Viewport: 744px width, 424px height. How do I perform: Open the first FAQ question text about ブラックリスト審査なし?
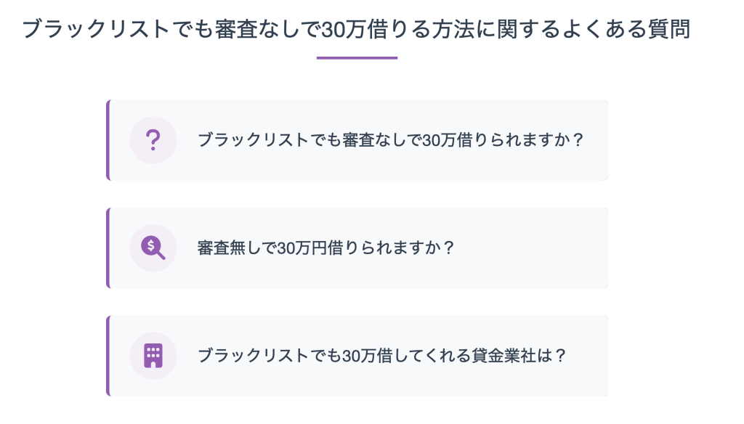(x=390, y=140)
